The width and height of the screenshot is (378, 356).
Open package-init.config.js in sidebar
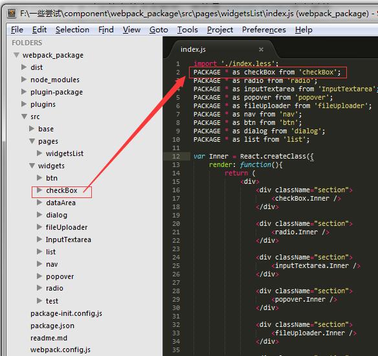(66, 313)
